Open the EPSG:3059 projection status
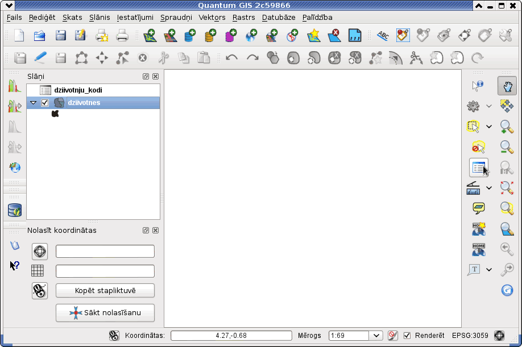This screenshot has width=522, height=347. pyautogui.click(x=470, y=336)
